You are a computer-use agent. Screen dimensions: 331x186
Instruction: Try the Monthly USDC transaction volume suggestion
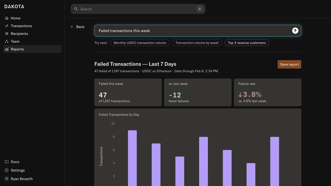[x=140, y=43]
